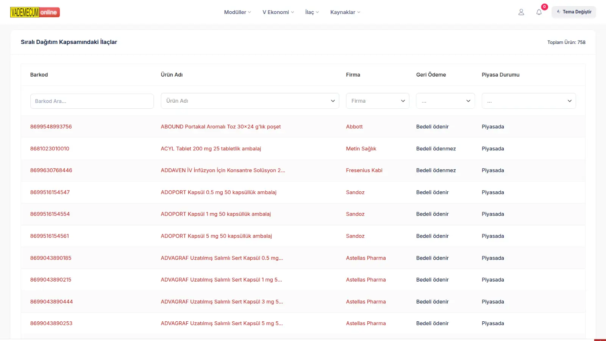This screenshot has width=606, height=341.
Task: Open ABOUND Portakal Aromalı Toz product link
Action: point(221,127)
